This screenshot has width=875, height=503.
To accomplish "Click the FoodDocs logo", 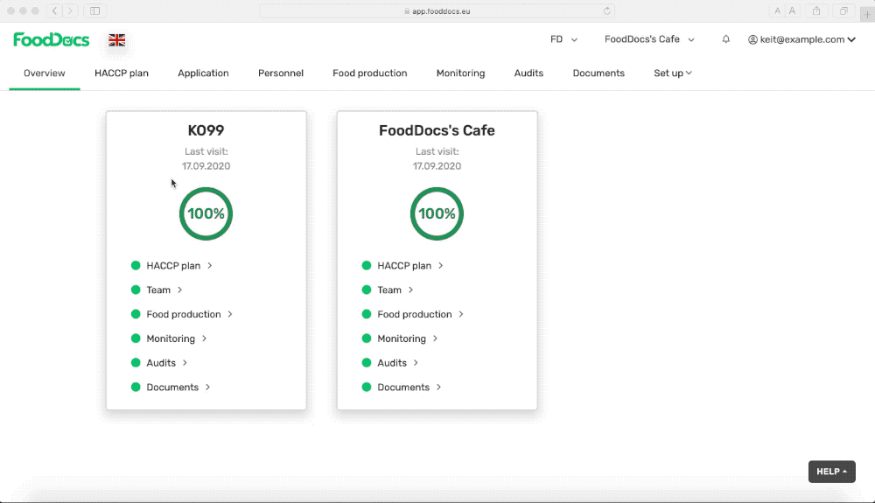I will 52,39.
